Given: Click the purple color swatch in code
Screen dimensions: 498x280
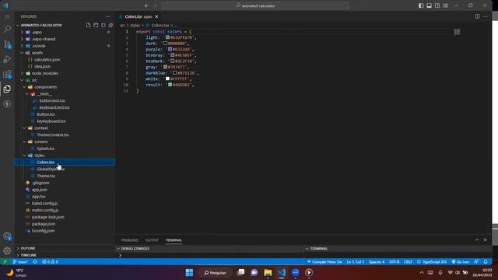Looking at the screenshot, I should [170, 49].
